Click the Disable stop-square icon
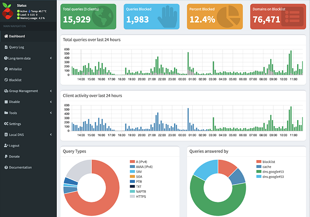 (x=6, y=102)
